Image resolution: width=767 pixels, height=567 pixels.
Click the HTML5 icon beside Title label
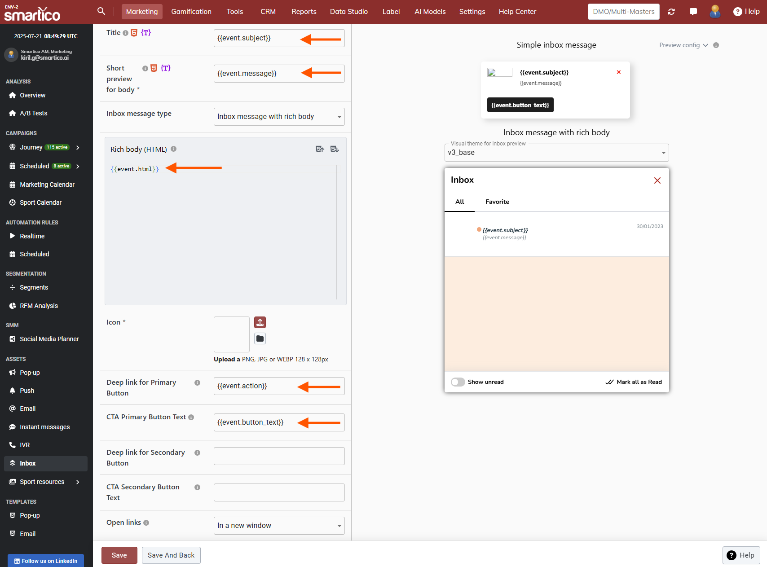tap(134, 33)
